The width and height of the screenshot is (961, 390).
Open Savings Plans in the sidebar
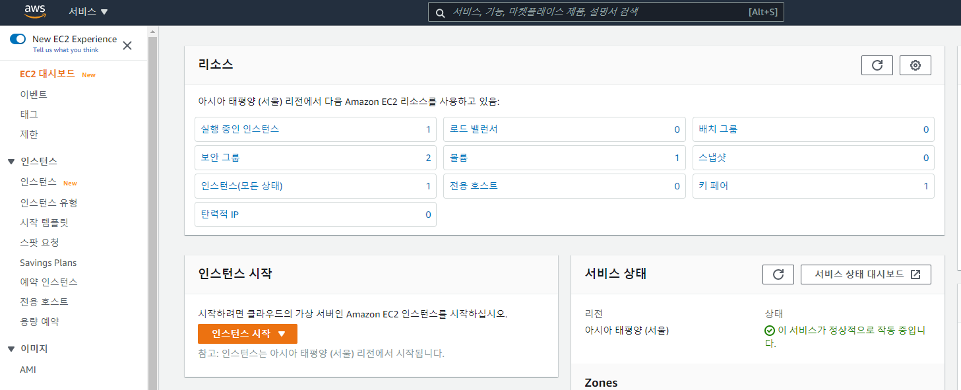click(x=48, y=263)
